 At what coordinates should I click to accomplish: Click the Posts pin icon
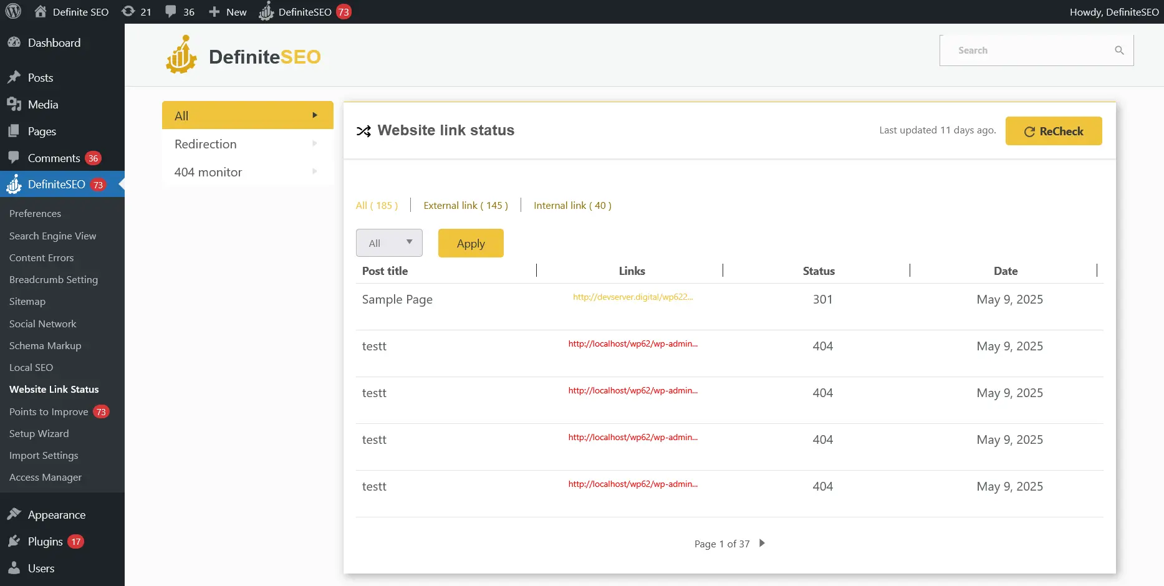pos(14,77)
